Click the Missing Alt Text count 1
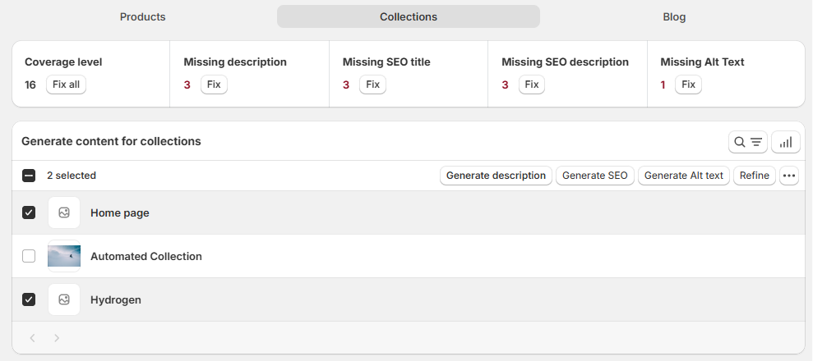Viewport: 813px width, 361px height. [x=663, y=85]
